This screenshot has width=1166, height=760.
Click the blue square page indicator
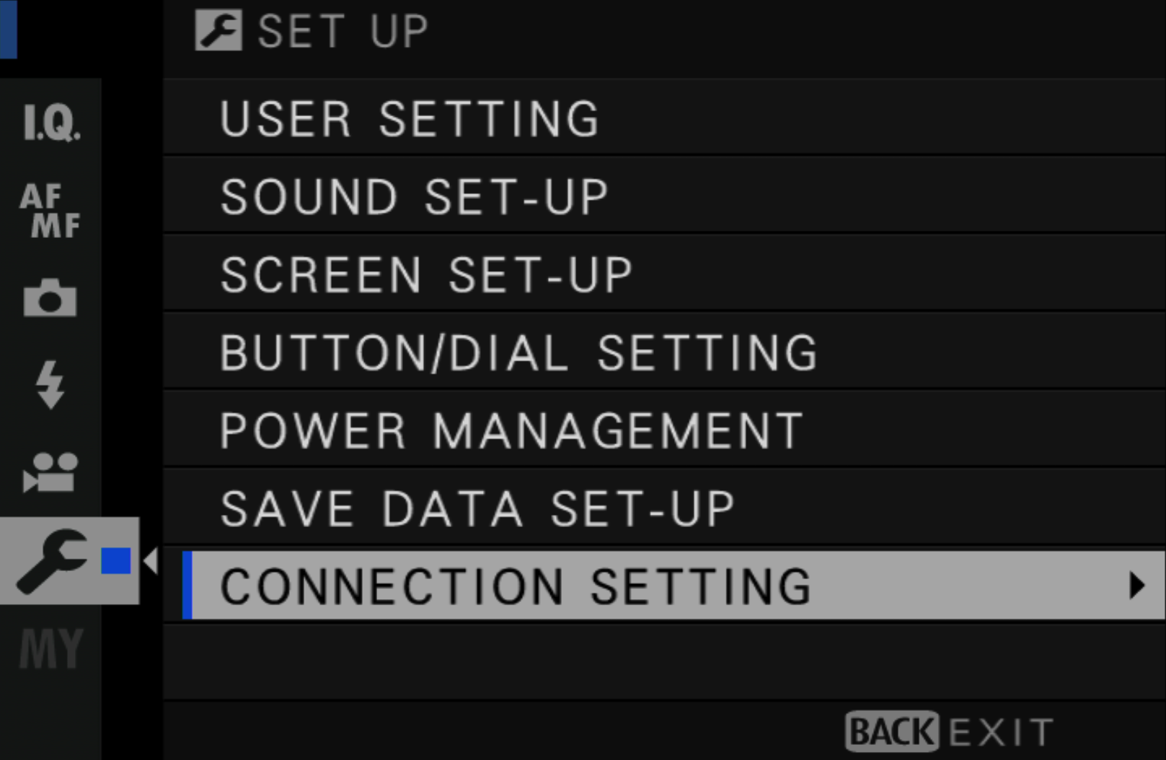click(x=116, y=560)
